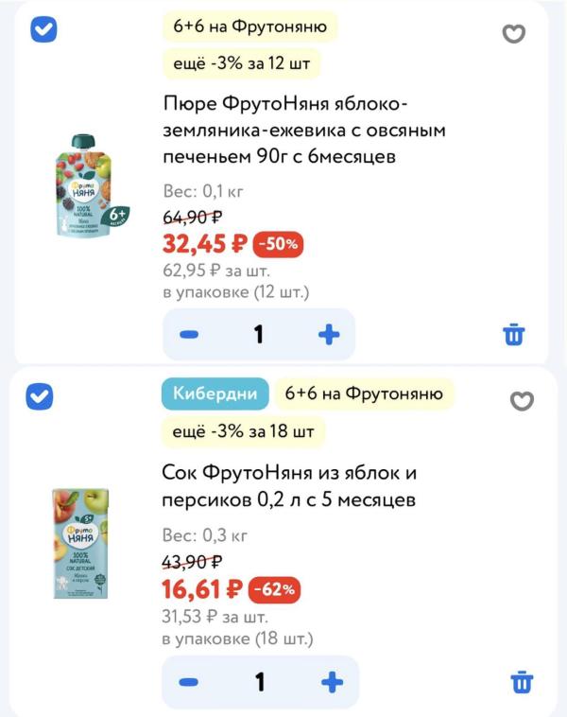Tap the puree quantity value field
Image resolution: width=567 pixels, height=717 pixels.
click(258, 334)
